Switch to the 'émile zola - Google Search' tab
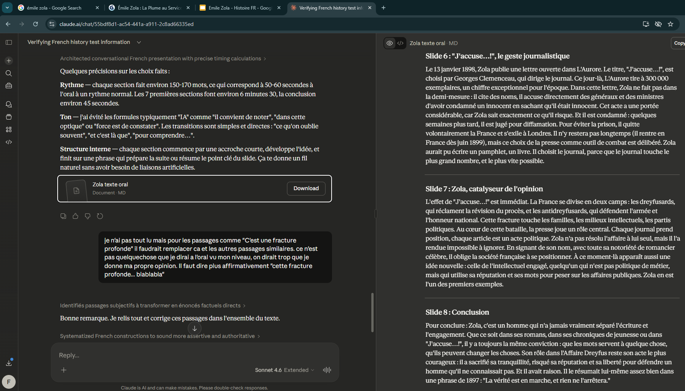The height and width of the screenshot is (391, 685). (x=54, y=8)
